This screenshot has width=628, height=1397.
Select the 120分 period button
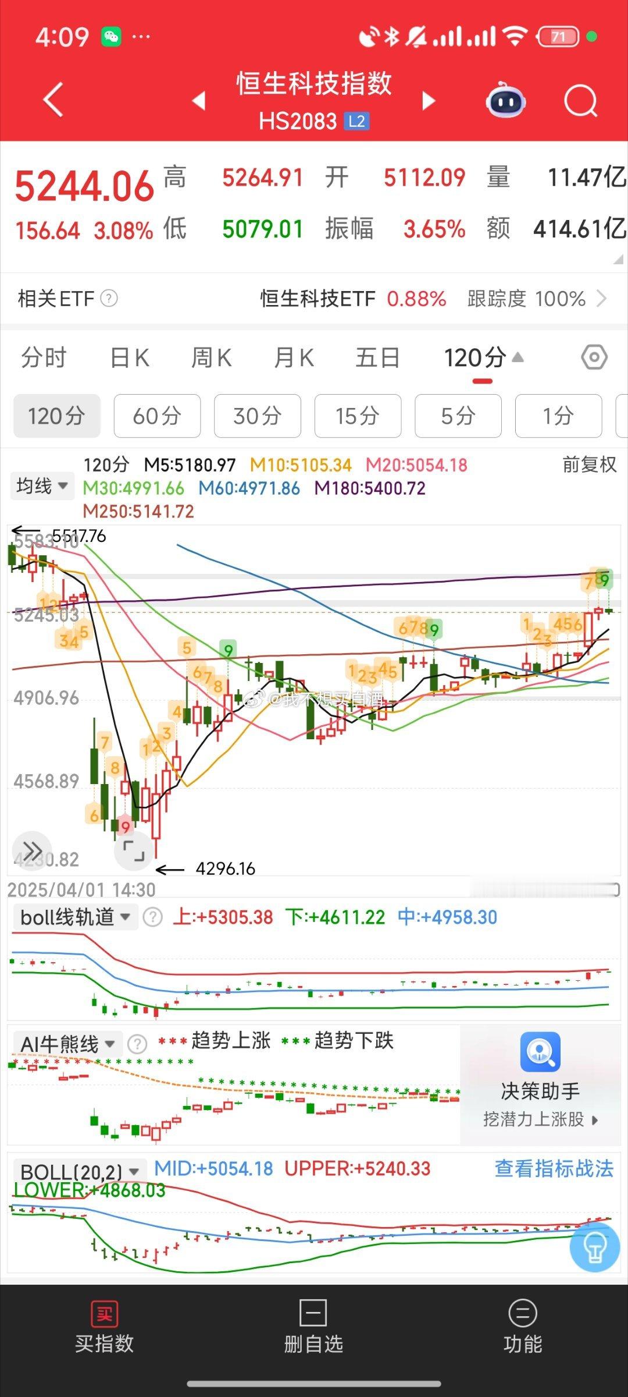(57, 416)
